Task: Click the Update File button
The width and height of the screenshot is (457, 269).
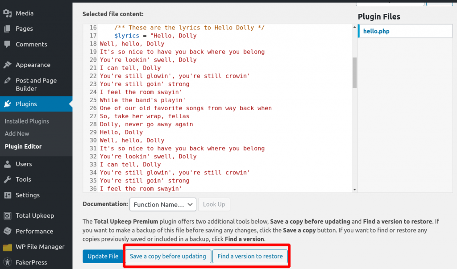Action: point(103,256)
